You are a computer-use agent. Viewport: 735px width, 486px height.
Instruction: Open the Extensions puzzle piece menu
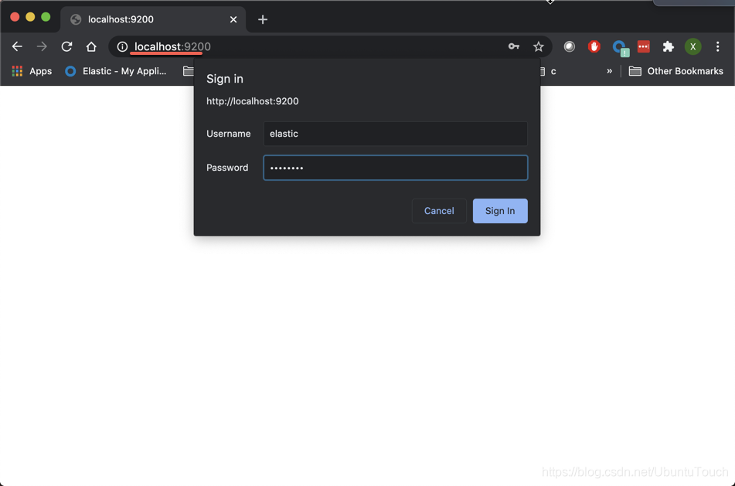668,46
